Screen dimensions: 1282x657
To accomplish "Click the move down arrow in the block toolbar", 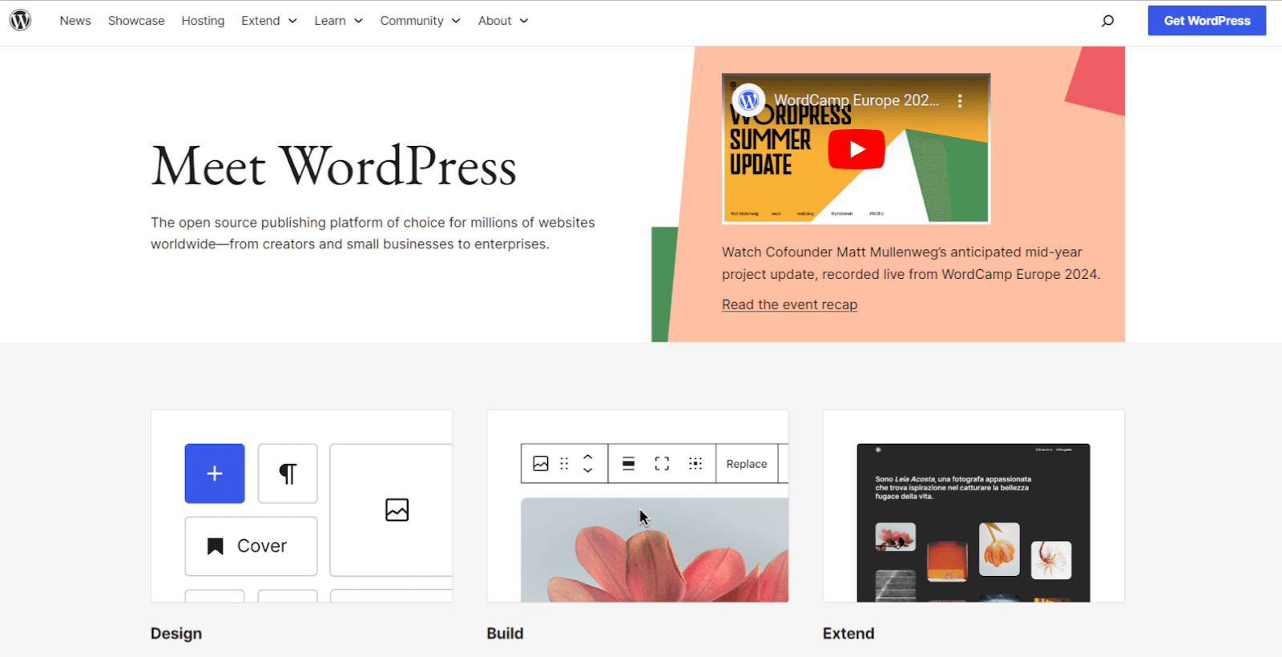I will coord(588,470).
